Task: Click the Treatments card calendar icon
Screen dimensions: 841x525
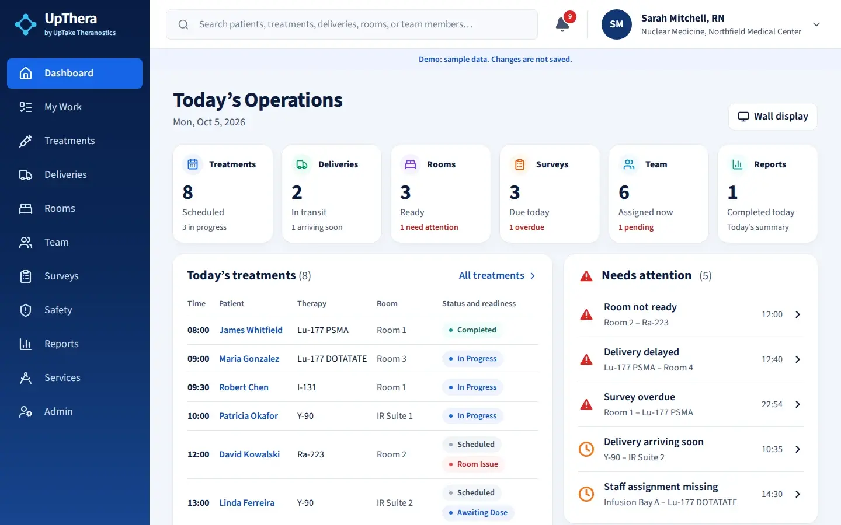Action: 193,164
